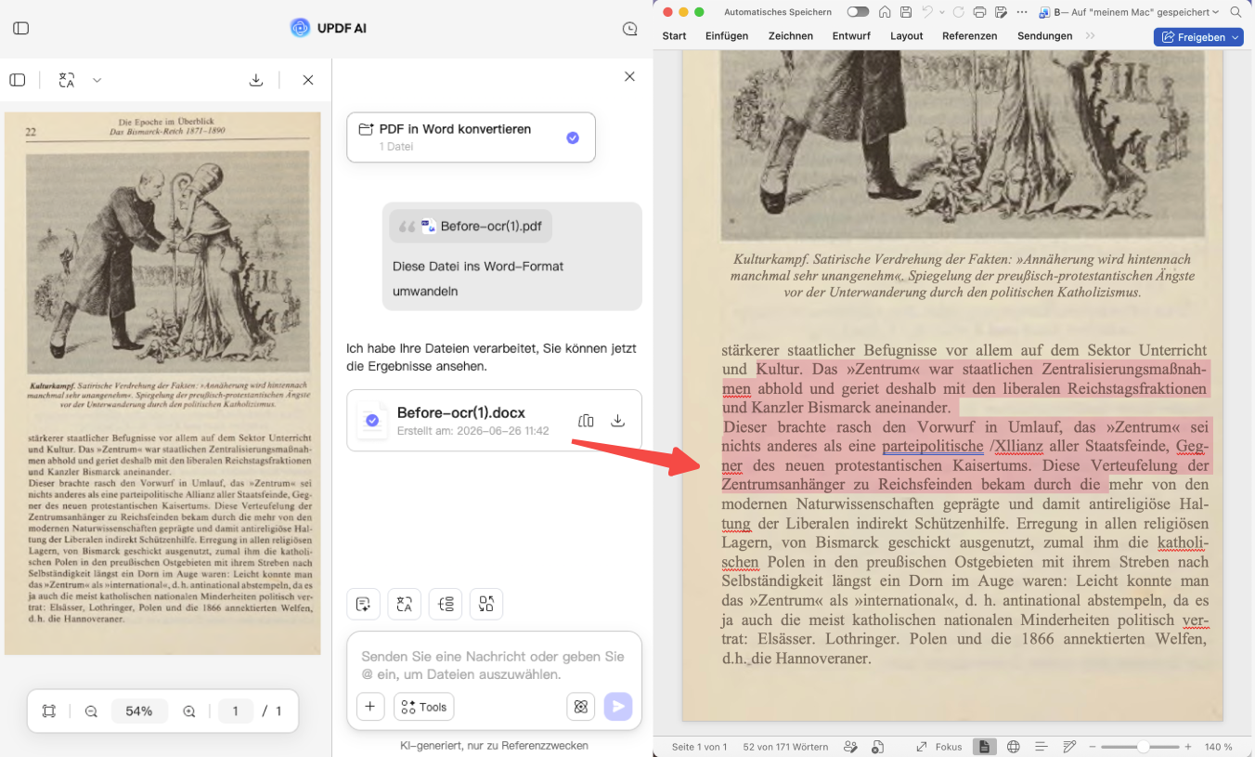The width and height of the screenshot is (1255, 757).
Task: Expand the translate dropdown arrow in the preview toolbar
Action: coord(97,80)
